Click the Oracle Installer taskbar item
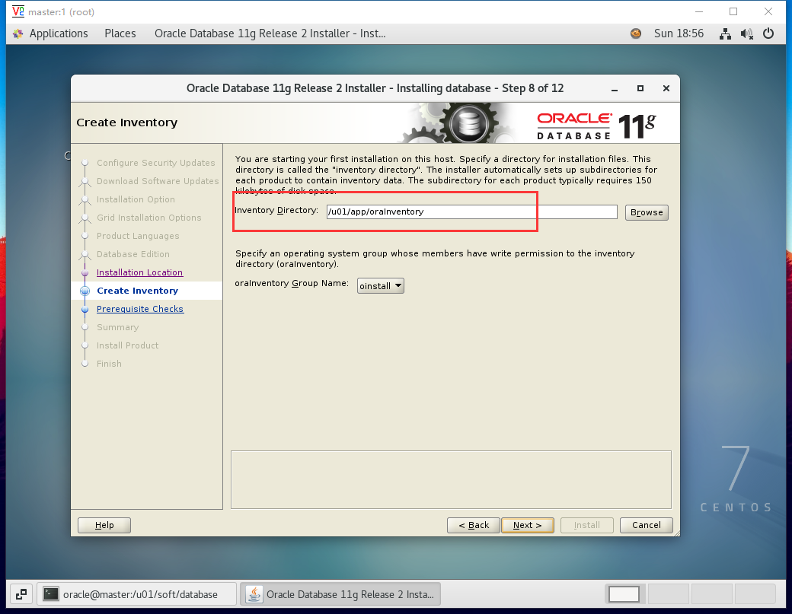 (340, 594)
